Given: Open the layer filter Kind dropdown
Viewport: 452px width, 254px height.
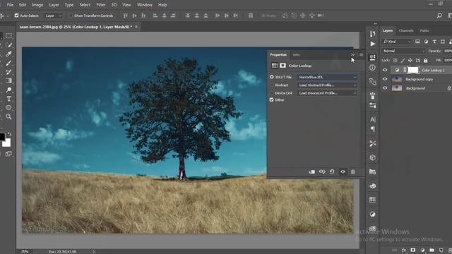Looking at the screenshot, I should [397, 42].
